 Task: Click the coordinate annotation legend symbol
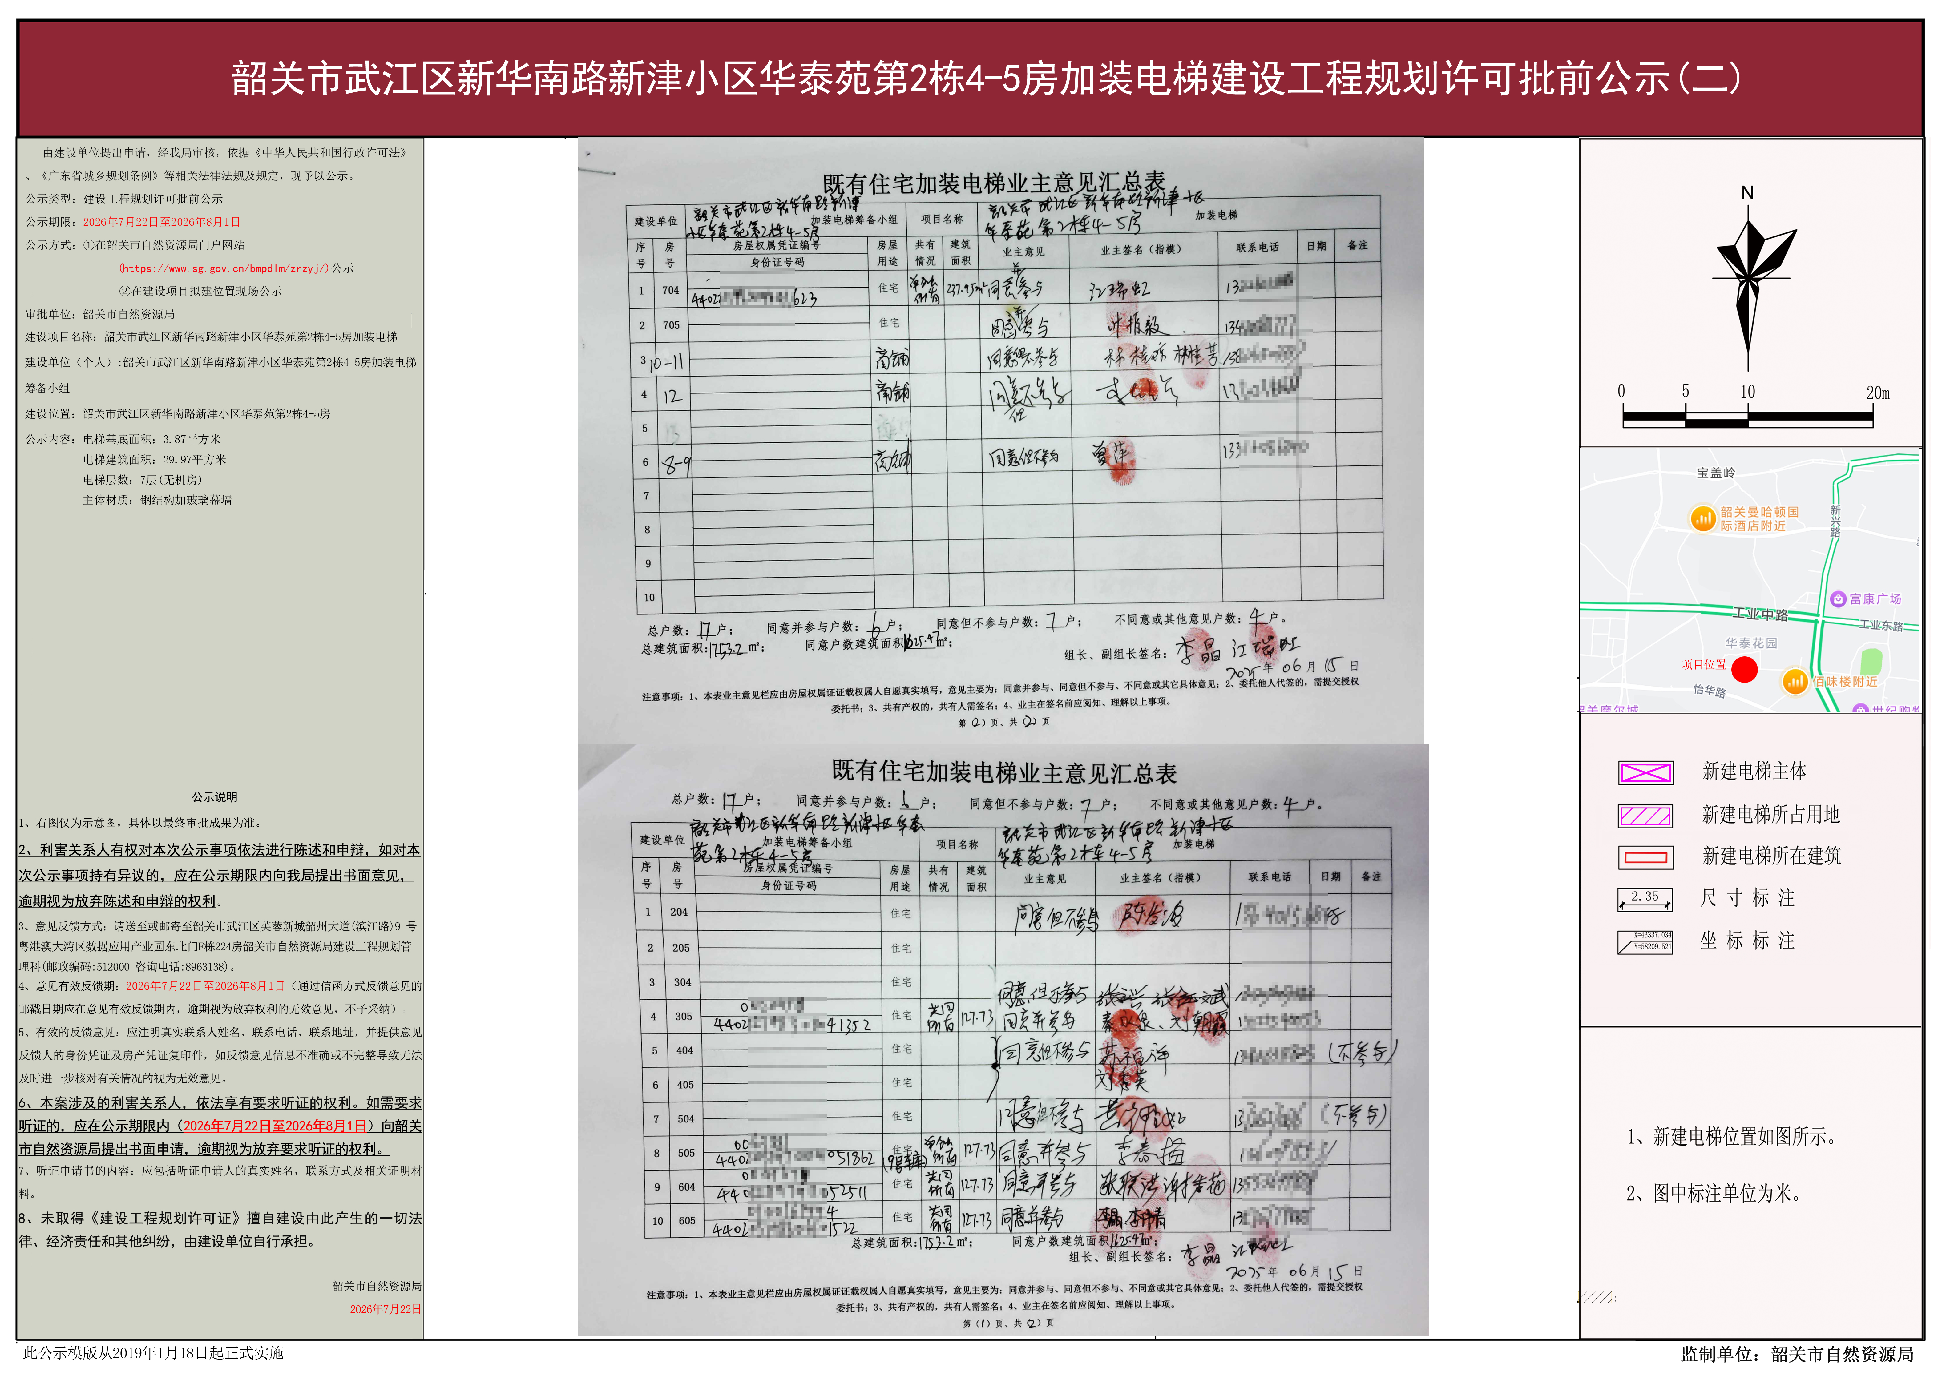click(1645, 942)
